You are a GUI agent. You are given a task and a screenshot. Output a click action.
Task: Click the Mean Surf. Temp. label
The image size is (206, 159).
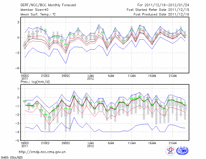[x=38, y=14]
